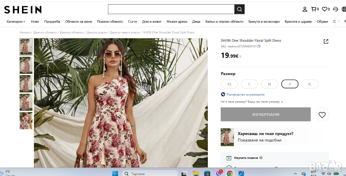Screen dimensions: 346x176
Task: Open Плажно облекло menu
Action: tap(110, 21)
